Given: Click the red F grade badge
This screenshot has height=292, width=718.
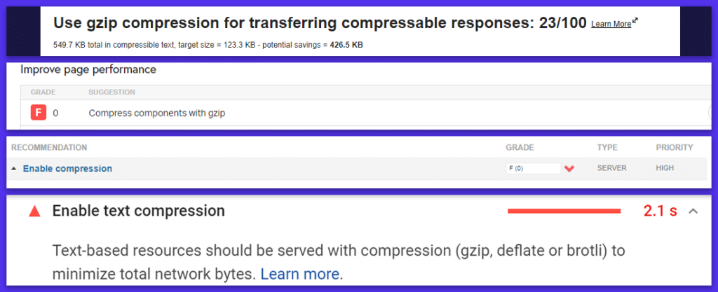Looking at the screenshot, I should [x=38, y=112].
